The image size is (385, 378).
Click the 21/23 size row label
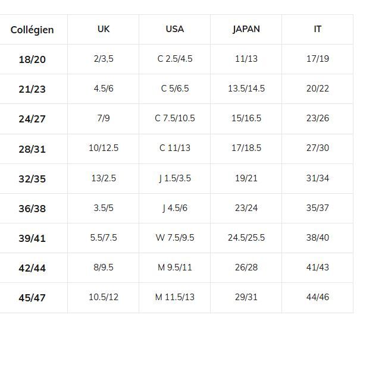click(32, 89)
